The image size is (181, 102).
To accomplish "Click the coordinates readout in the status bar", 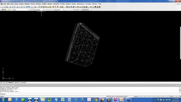I will click(117, 96).
